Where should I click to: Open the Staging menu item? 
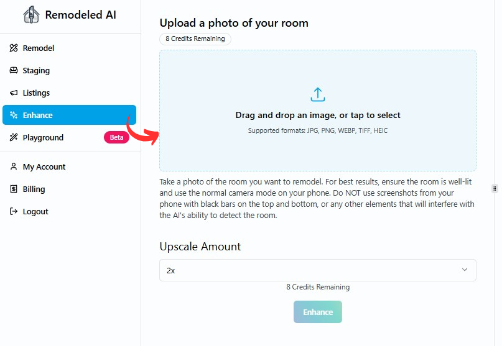(36, 71)
